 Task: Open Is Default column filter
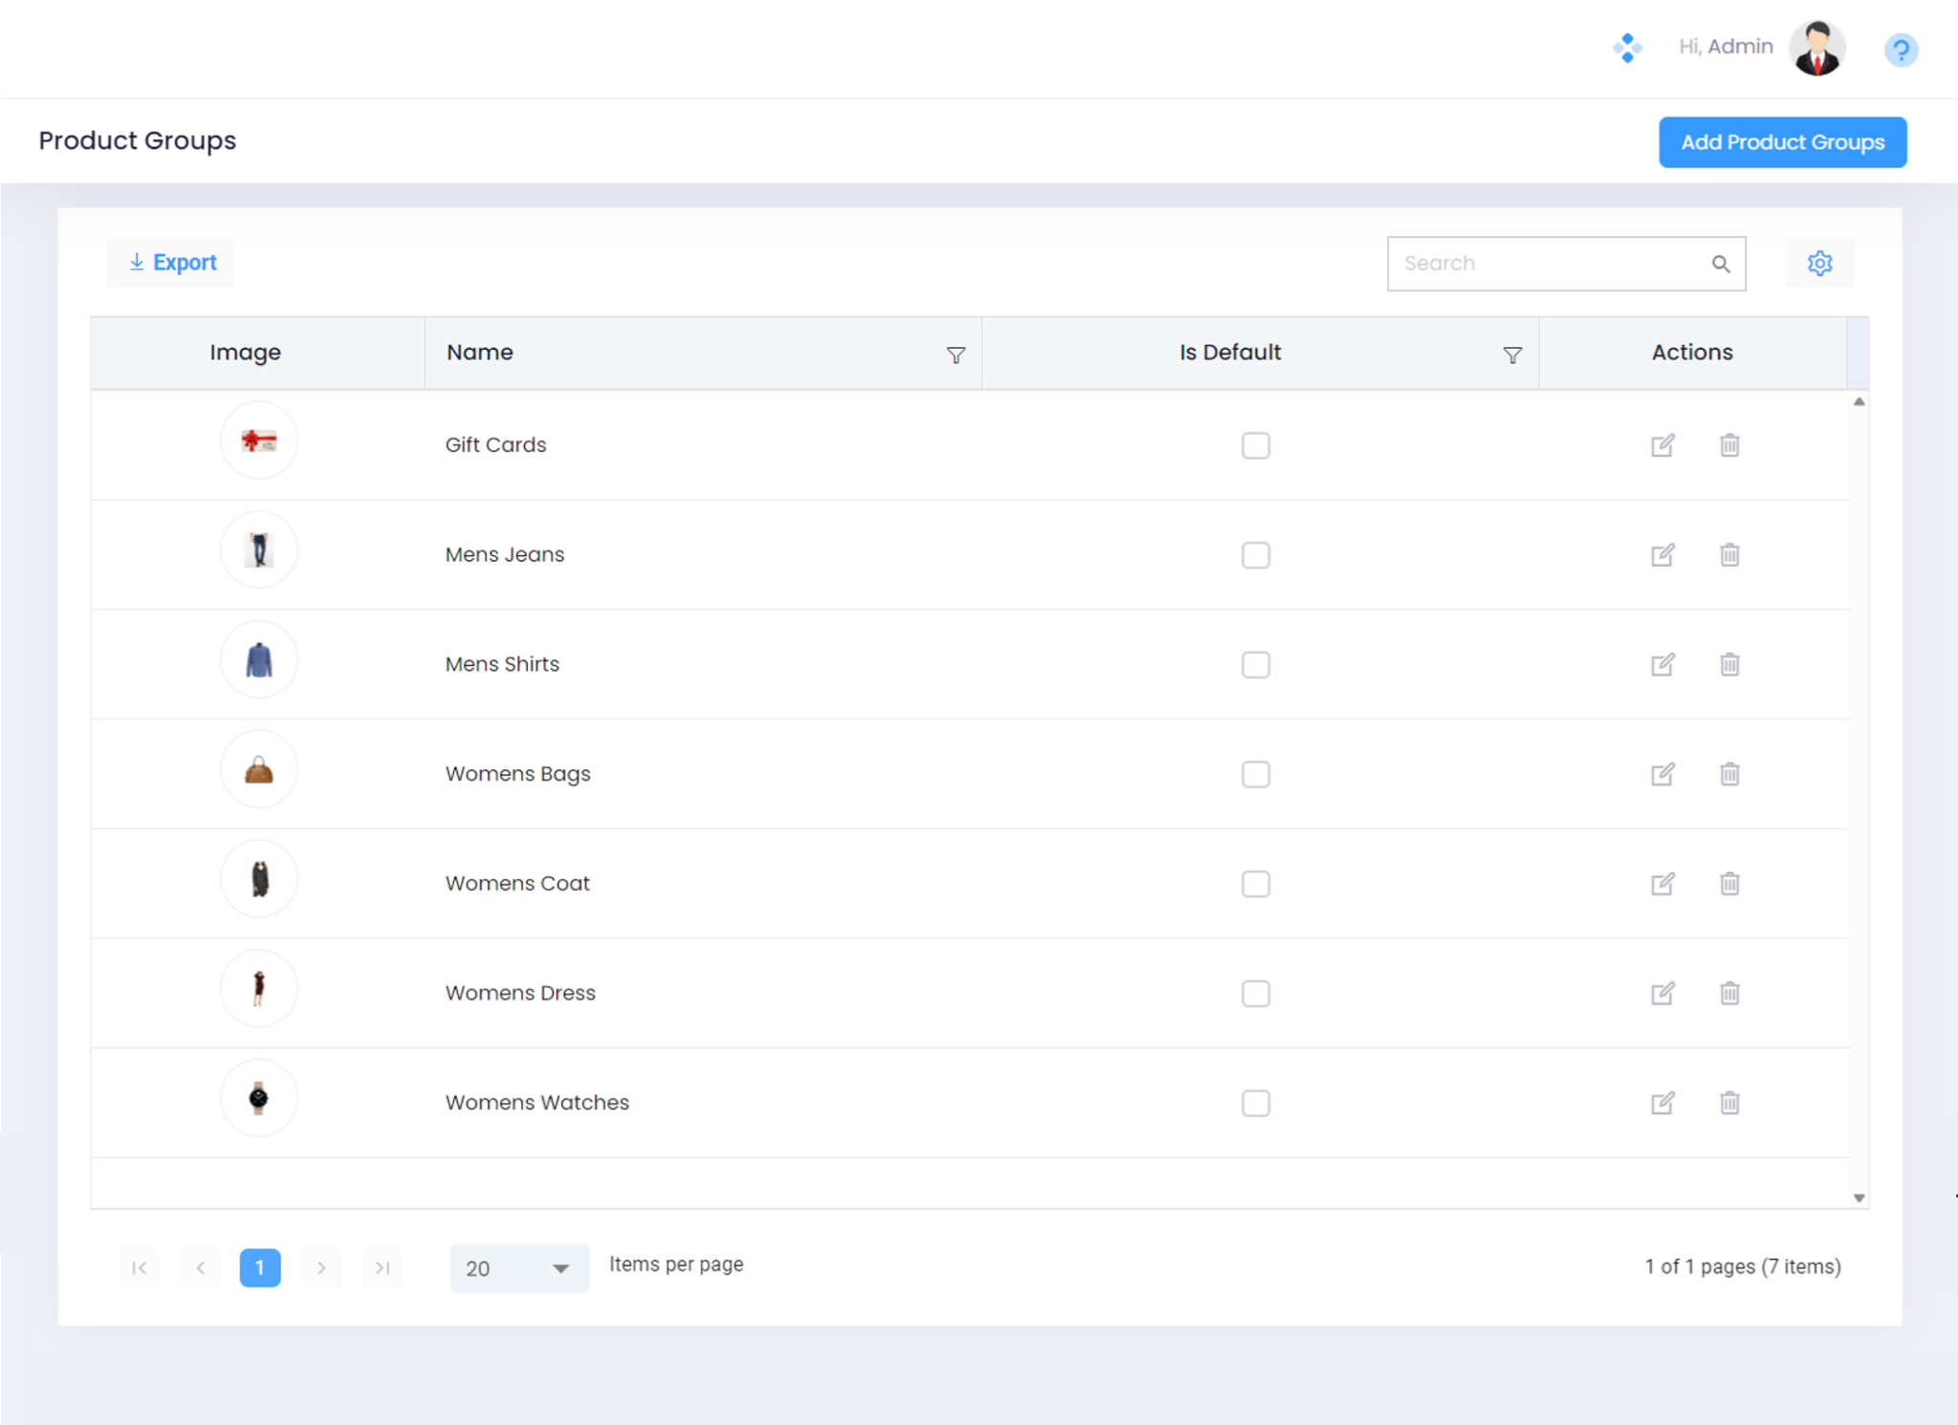tap(1512, 356)
